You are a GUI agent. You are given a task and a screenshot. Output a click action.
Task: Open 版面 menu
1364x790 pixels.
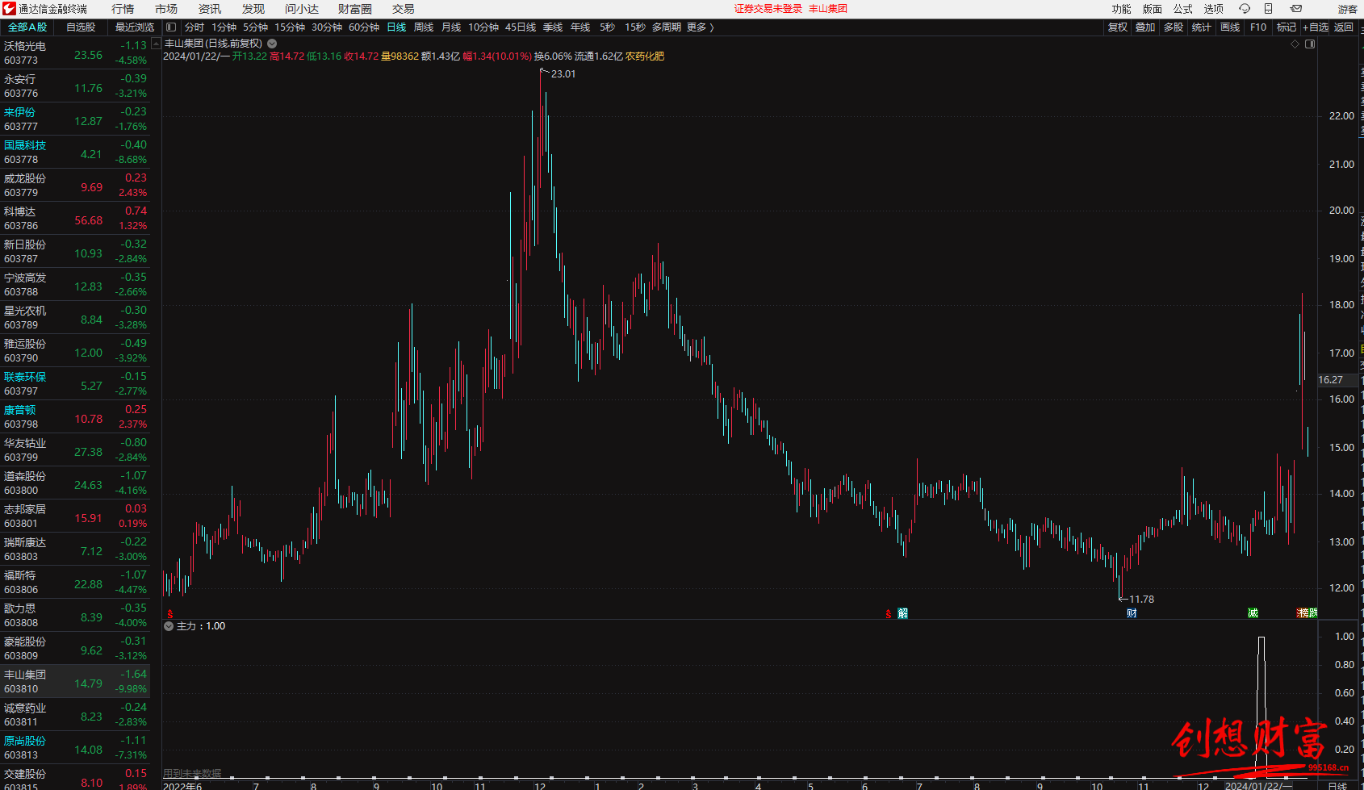coord(1152,9)
